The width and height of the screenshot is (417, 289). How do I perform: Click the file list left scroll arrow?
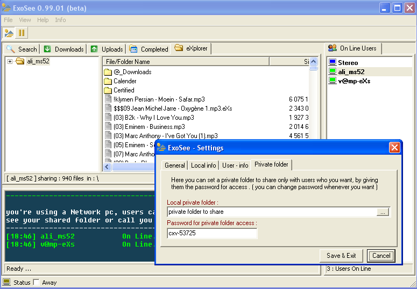pyautogui.click(x=107, y=167)
